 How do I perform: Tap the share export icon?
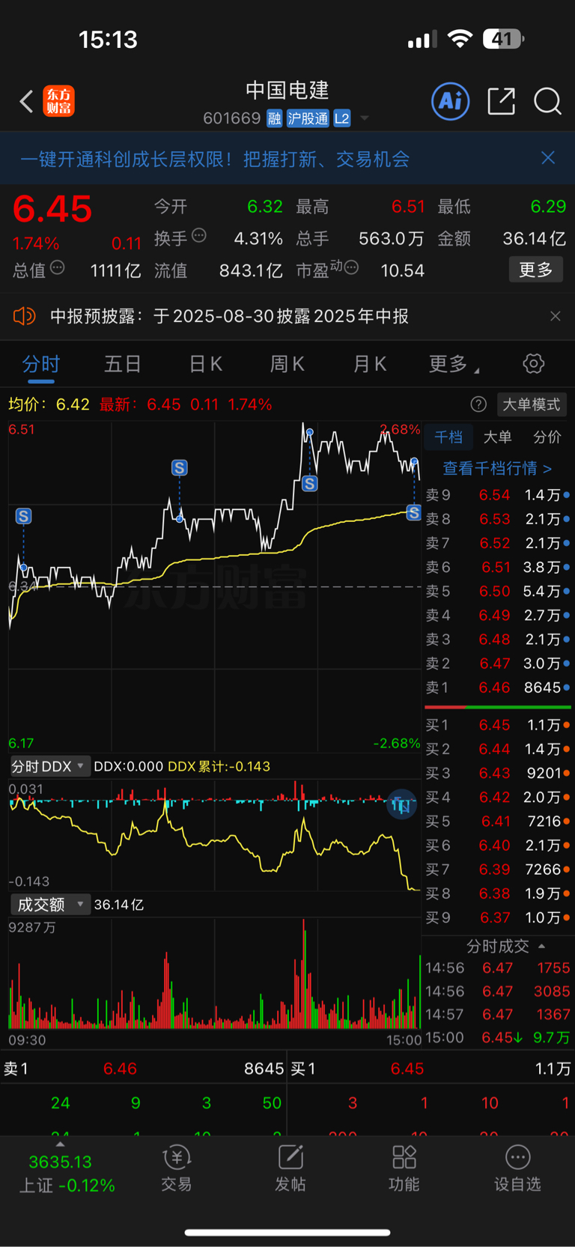click(x=501, y=101)
